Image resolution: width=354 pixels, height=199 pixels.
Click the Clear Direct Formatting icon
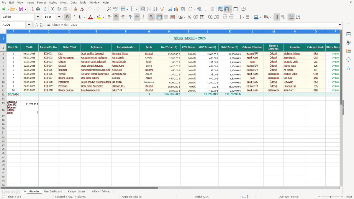[82, 9]
